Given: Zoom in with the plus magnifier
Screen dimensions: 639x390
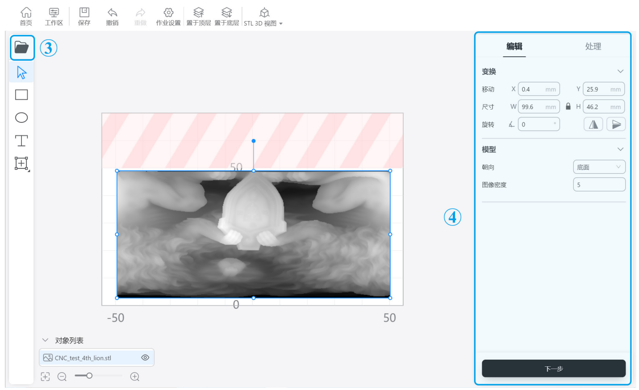Looking at the screenshot, I should (135, 377).
